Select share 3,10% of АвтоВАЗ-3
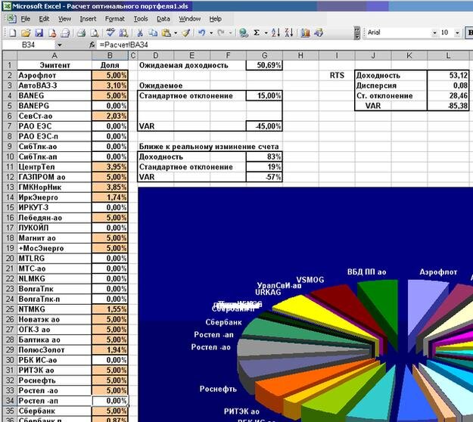473x422 pixels. tap(110, 85)
